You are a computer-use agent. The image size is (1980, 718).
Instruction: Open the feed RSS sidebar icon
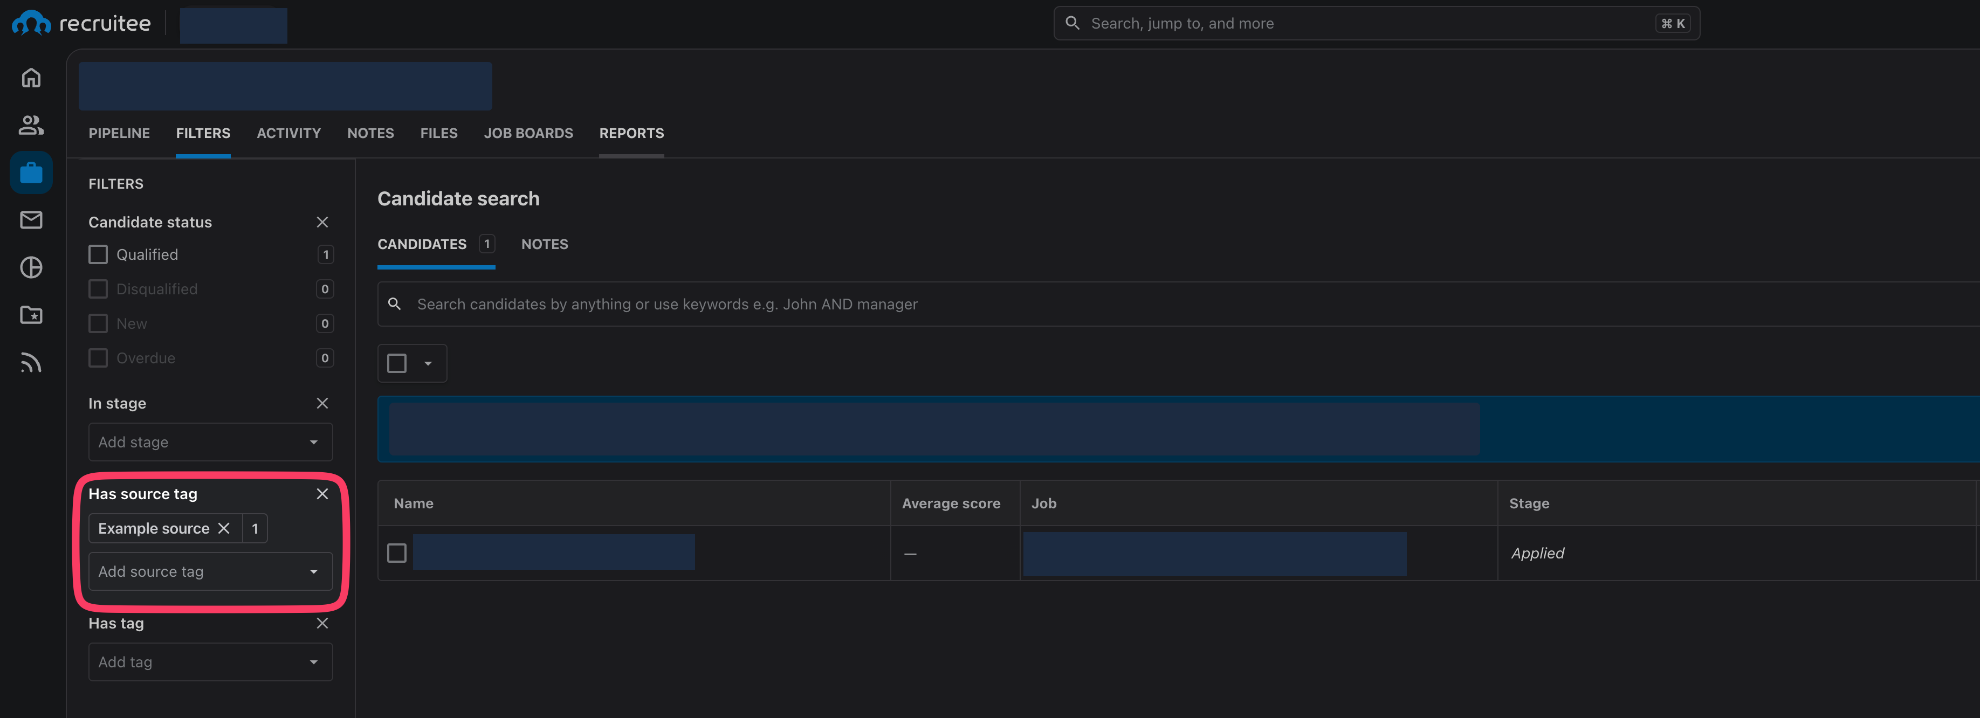pyautogui.click(x=31, y=362)
